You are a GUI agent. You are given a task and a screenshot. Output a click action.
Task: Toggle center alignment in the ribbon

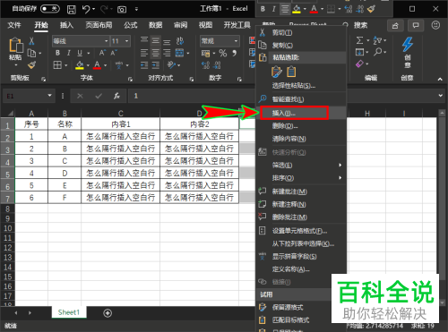coord(156,54)
